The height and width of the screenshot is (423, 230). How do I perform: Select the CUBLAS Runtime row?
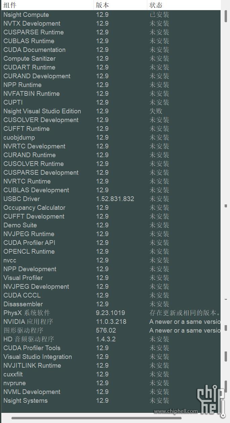click(111, 41)
